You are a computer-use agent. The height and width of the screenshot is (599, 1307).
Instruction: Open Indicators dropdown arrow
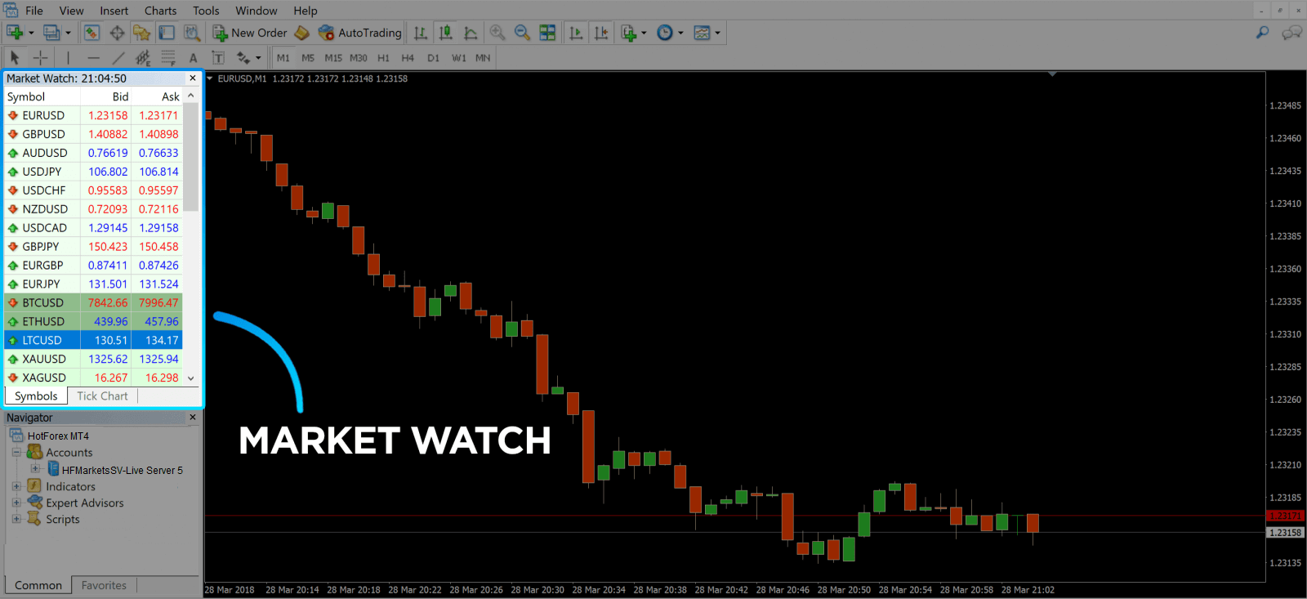(x=644, y=34)
